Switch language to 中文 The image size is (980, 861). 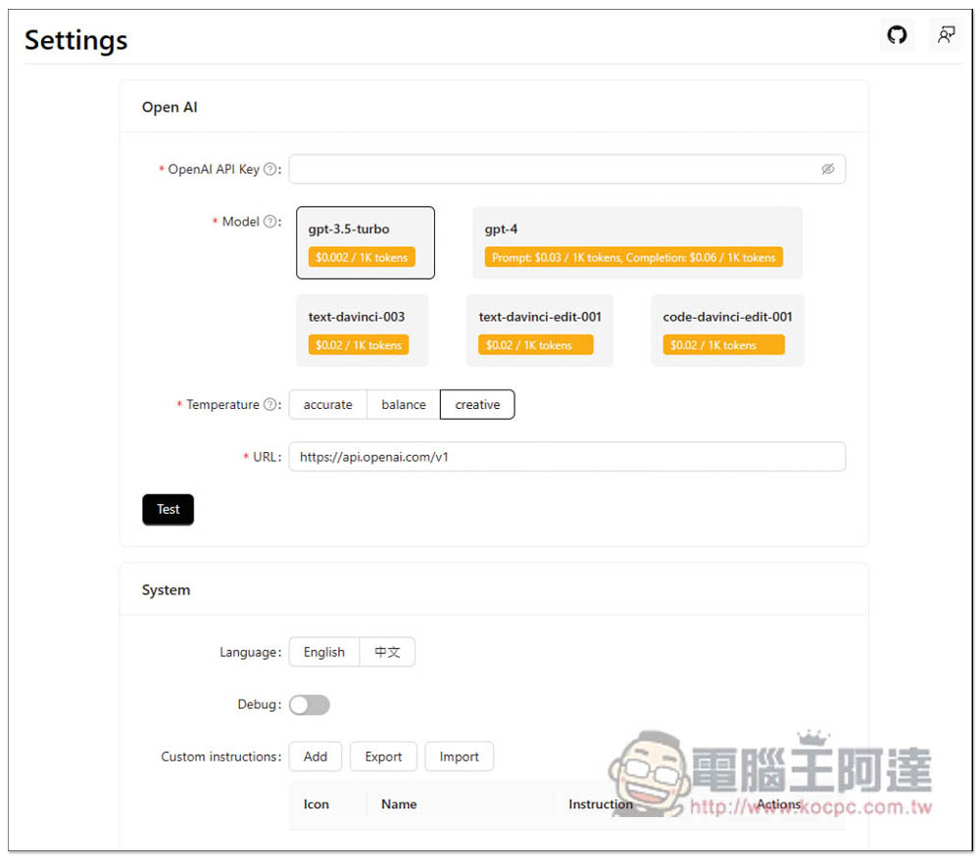coord(387,652)
